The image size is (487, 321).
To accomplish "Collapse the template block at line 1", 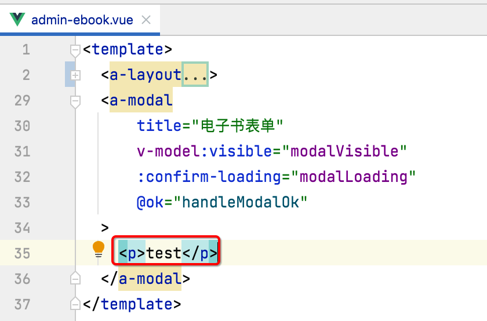I will (75, 50).
